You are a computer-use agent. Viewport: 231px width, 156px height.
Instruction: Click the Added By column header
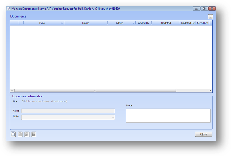click(x=143, y=23)
